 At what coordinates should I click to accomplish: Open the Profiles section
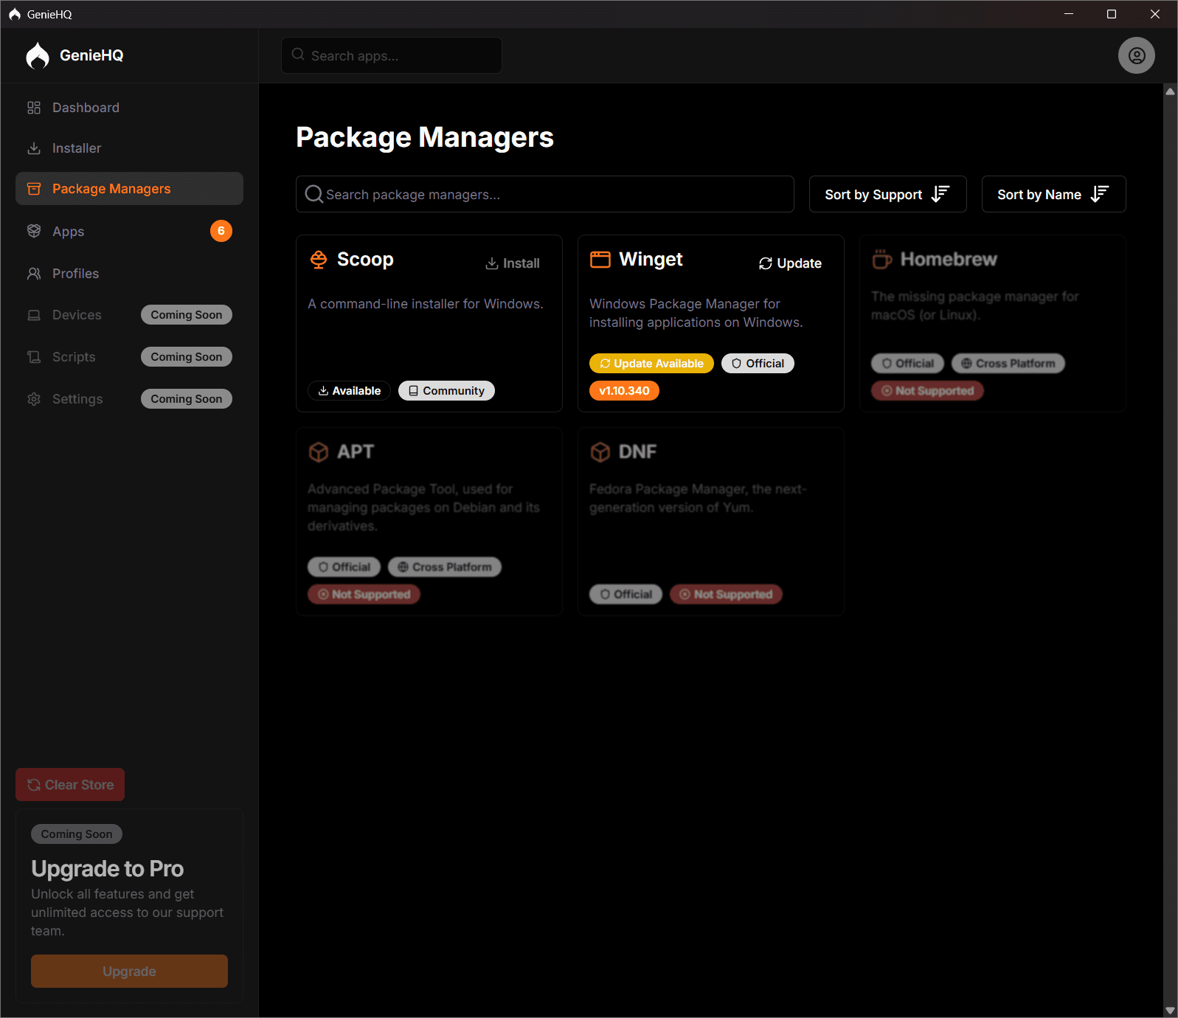click(x=75, y=274)
